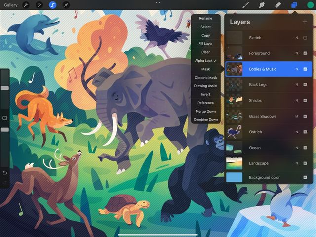
Task: Open blend mode N of Landscape layer
Action: tap(297, 163)
